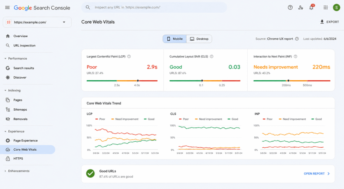
Task: Click 87.6% of URLs are good text
Action: (x=116, y=177)
